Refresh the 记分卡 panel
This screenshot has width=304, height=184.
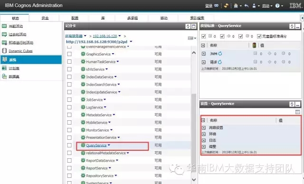(188, 26)
